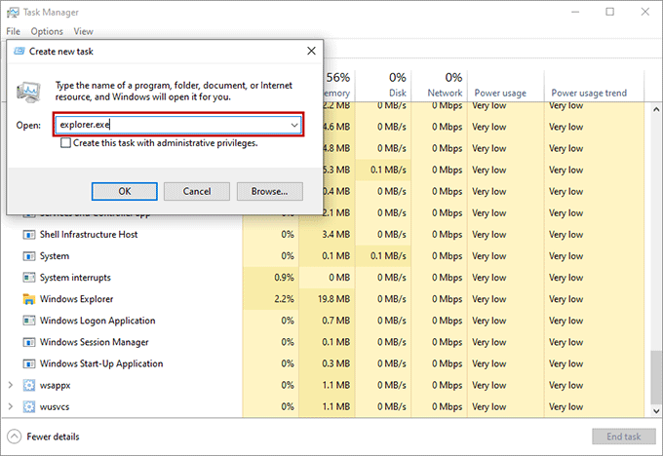Click the wsappx gear icon
Screen dimensions: 663x456
click(28, 386)
